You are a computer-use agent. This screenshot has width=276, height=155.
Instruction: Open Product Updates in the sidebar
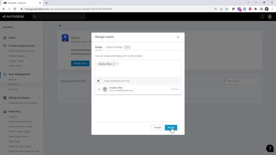17,56
